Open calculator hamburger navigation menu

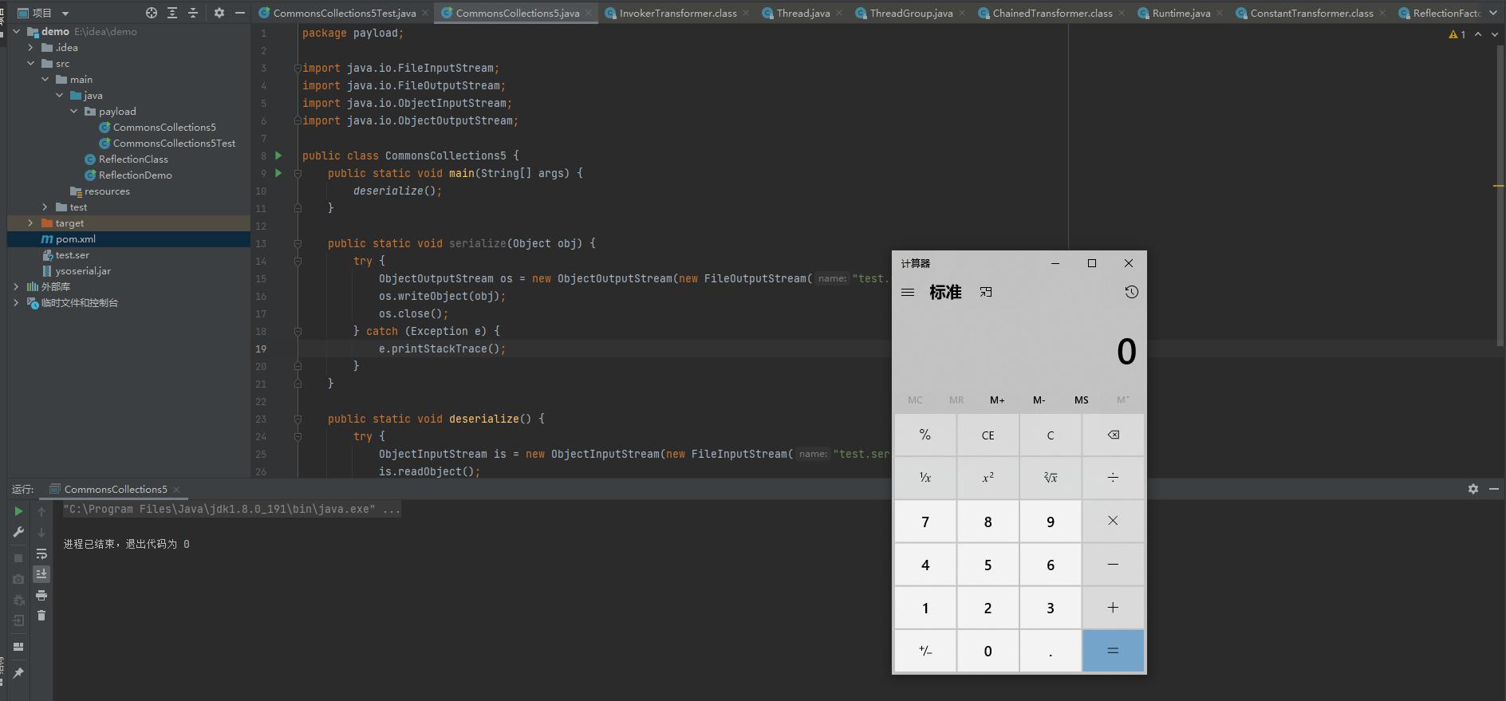[908, 292]
